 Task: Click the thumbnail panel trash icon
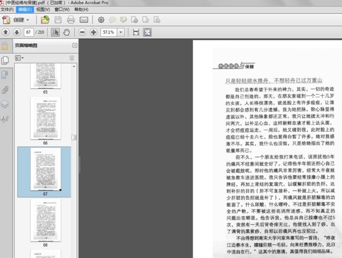[72, 58]
